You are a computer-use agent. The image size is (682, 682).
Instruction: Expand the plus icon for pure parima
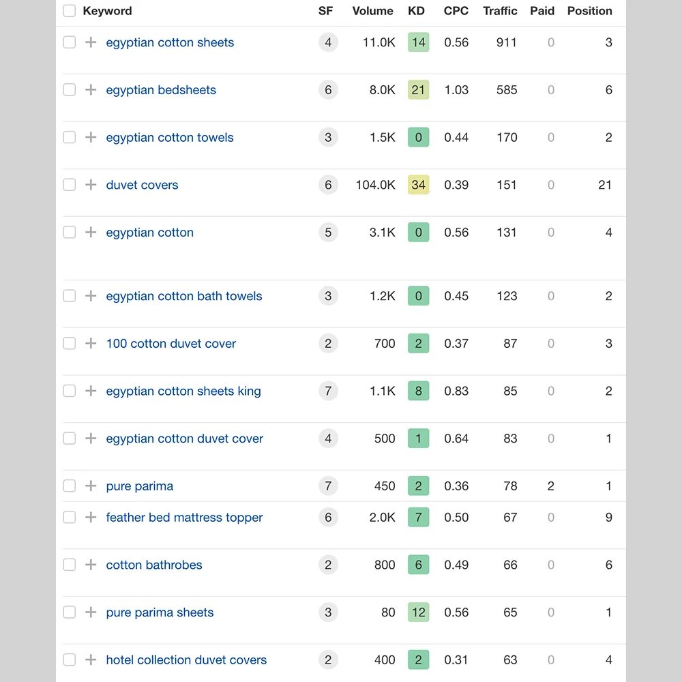click(x=91, y=486)
